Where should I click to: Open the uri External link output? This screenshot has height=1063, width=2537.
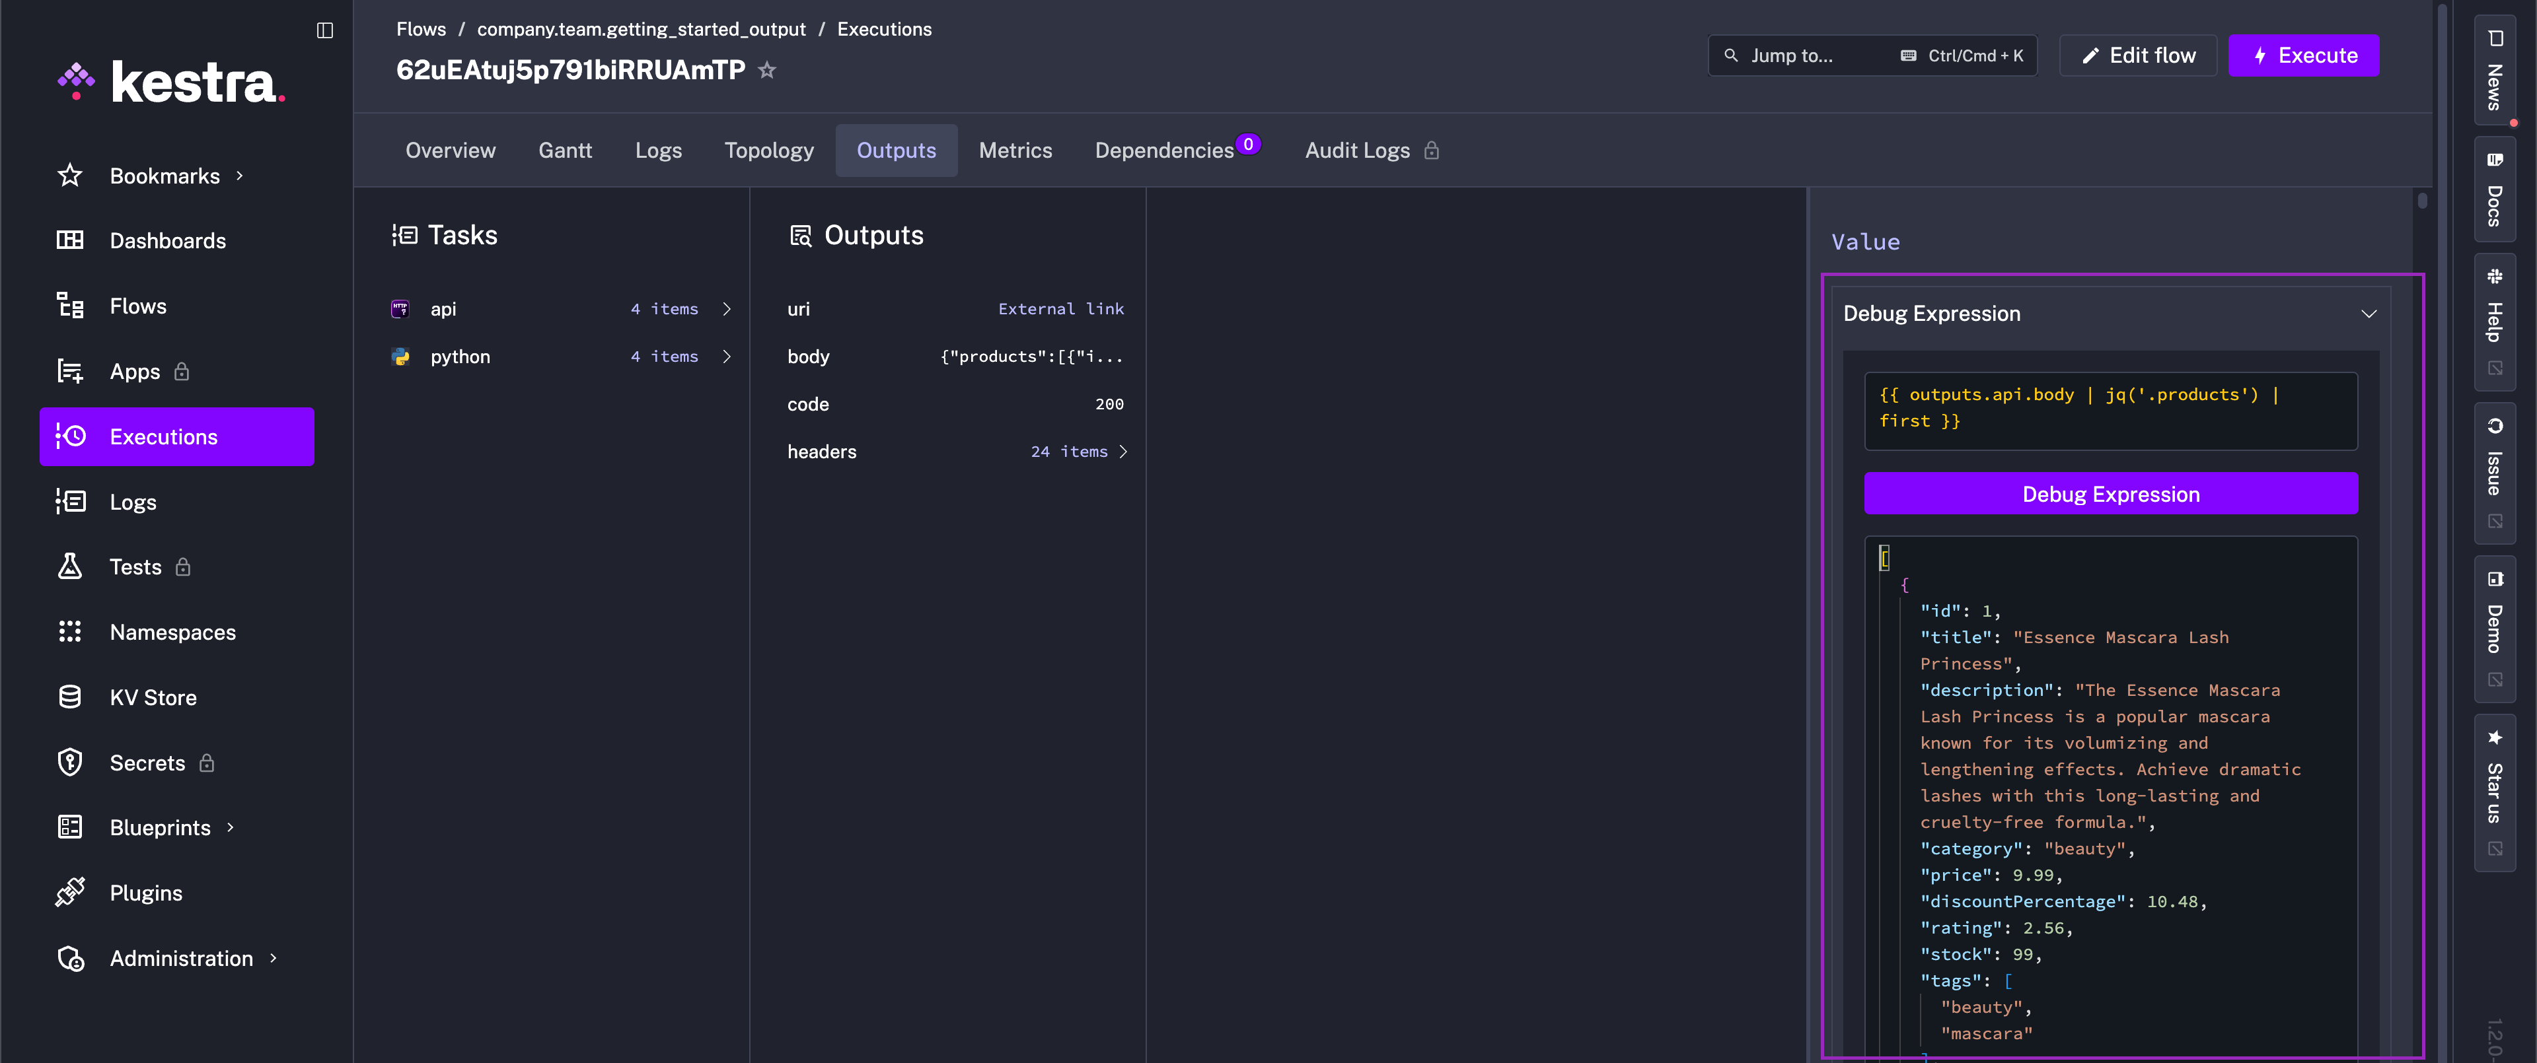click(x=1060, y=308)
